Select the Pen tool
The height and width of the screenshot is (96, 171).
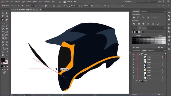3,19
